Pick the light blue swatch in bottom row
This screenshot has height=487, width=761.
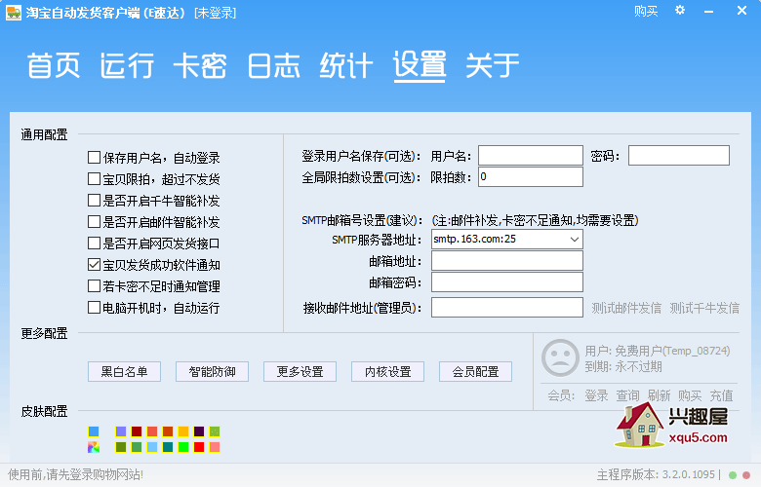[152, 447]
